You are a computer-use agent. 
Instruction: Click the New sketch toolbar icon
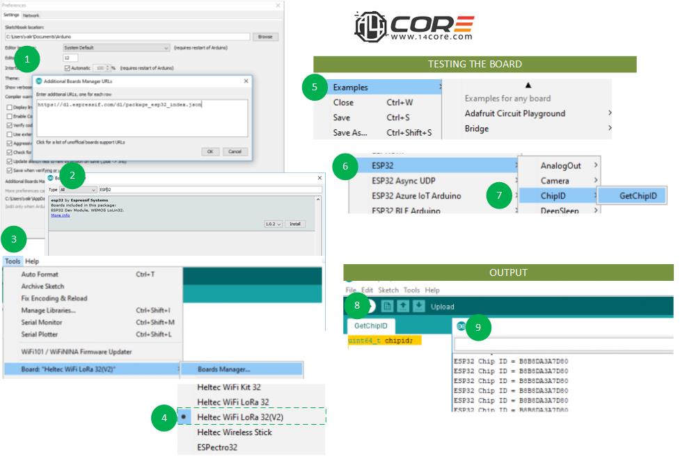point(387,306)
